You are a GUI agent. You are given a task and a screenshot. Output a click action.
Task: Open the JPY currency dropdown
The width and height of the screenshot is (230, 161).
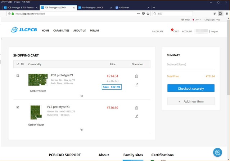197,20
